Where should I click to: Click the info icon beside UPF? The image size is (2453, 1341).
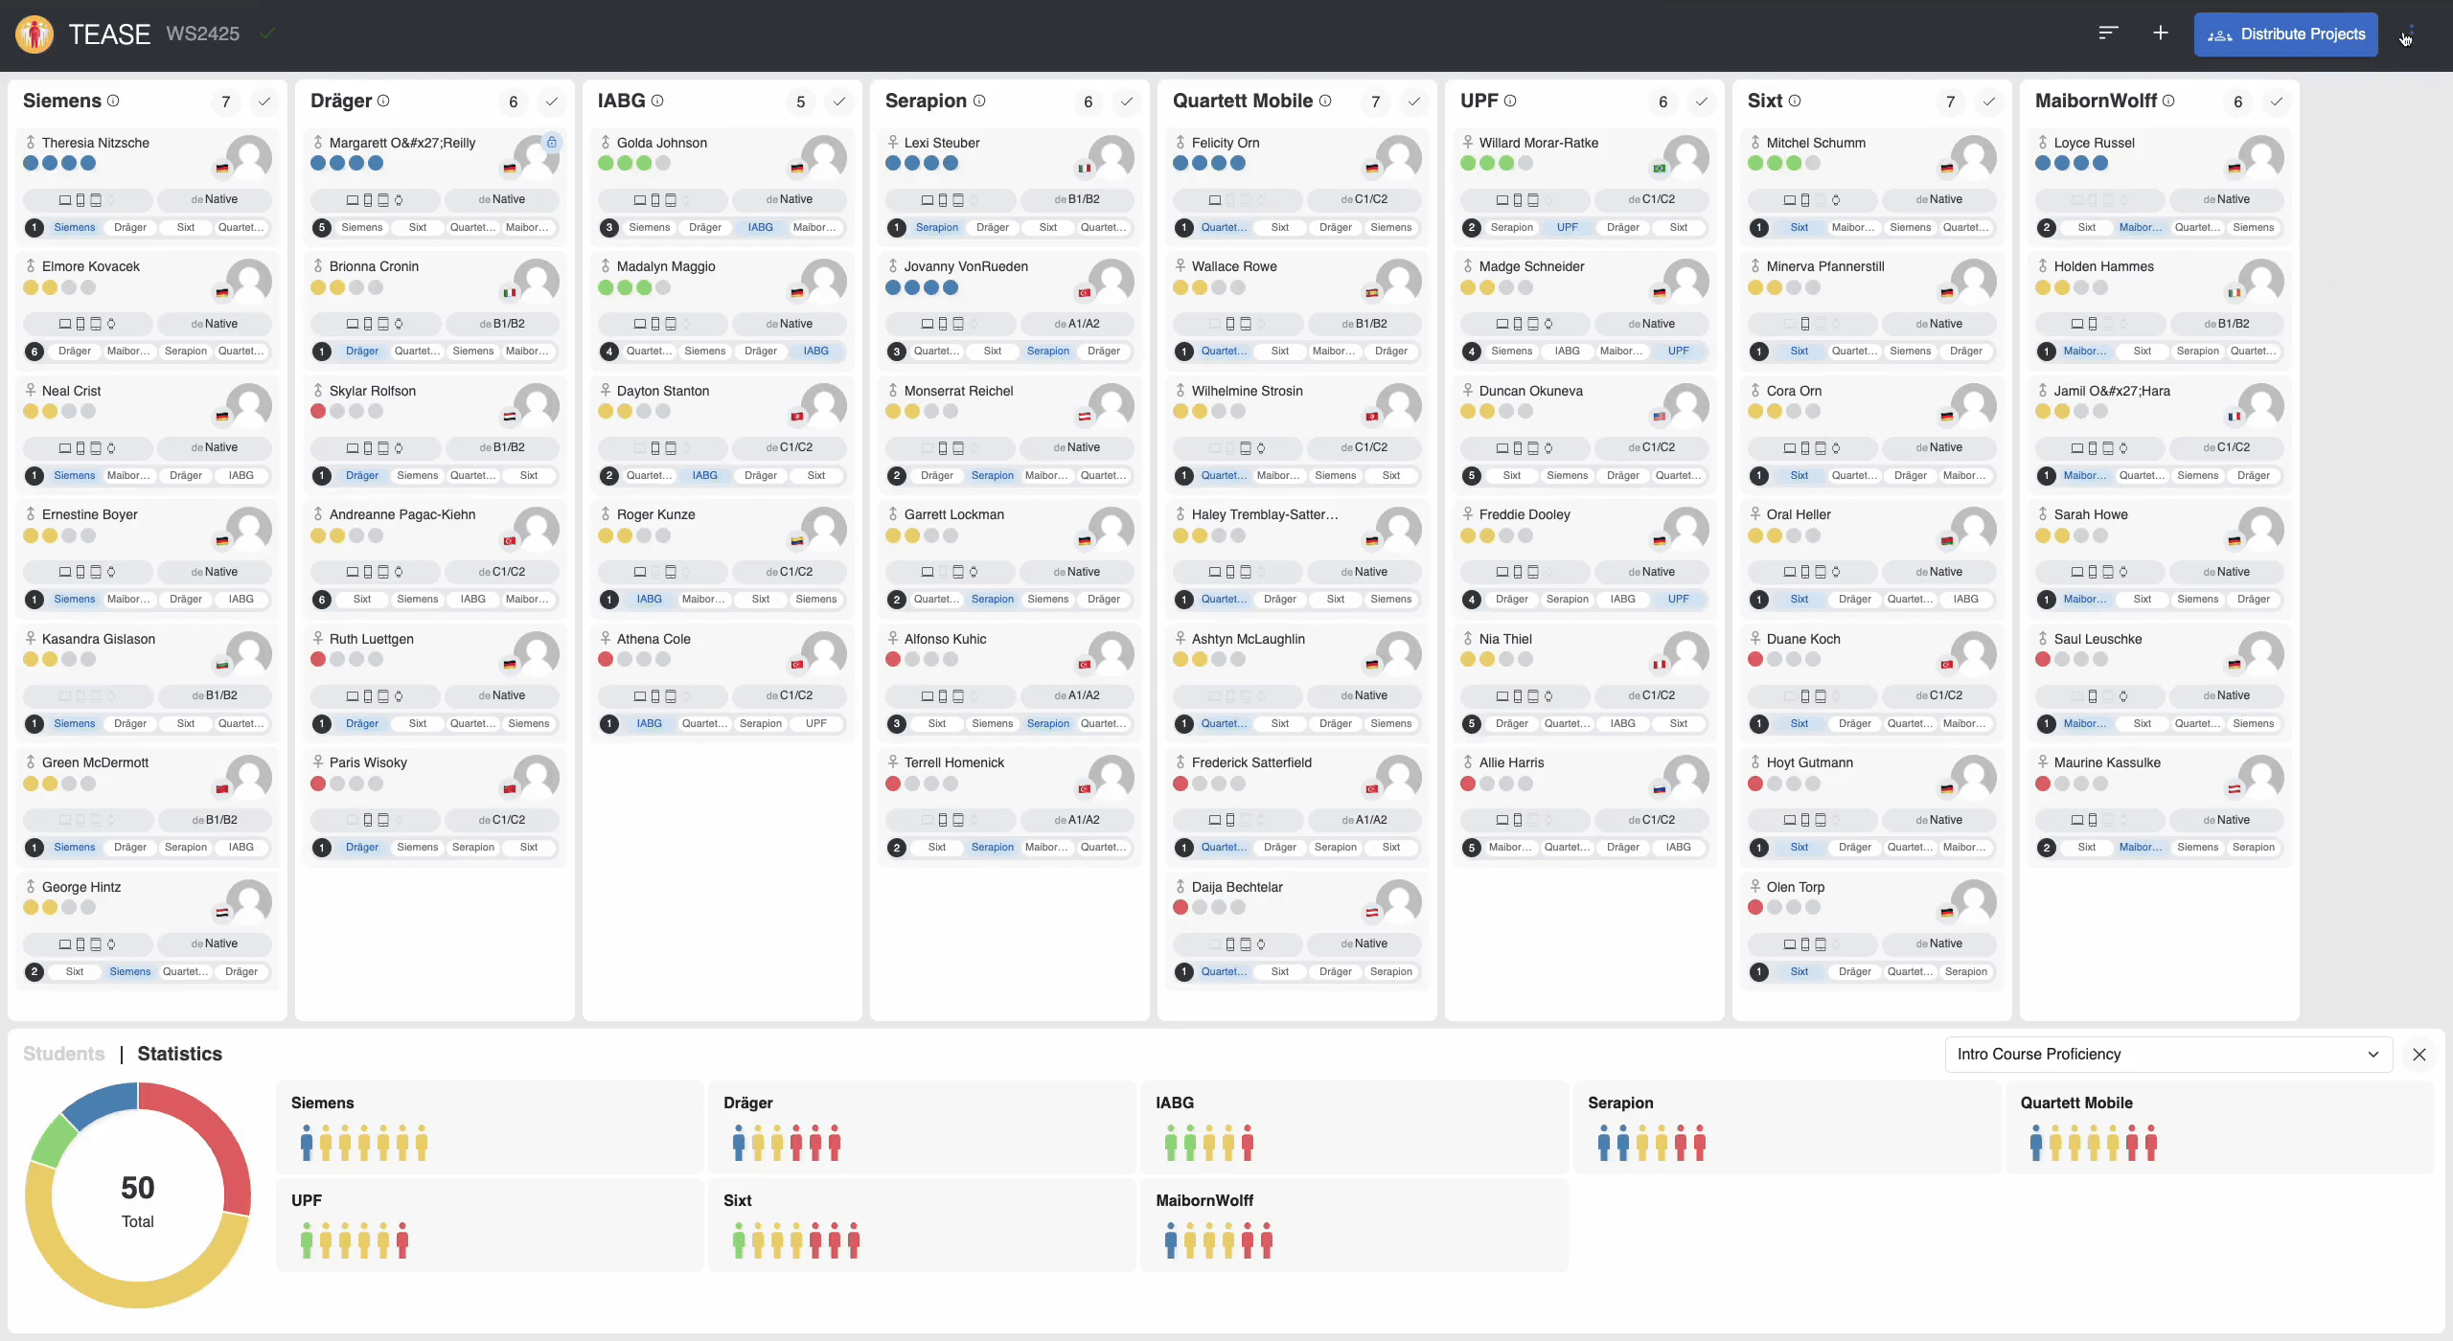pos(1510,101)
